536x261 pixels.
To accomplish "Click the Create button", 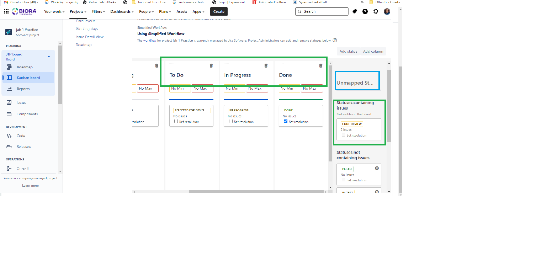I will tap(219, 11).
